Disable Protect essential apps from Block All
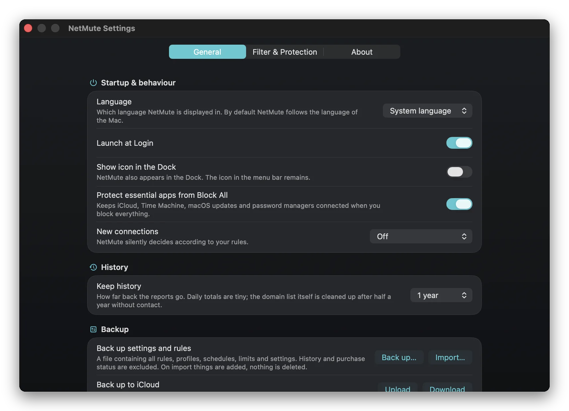Image resolution: width=569 pixels, height=411 pixels. 459,204
